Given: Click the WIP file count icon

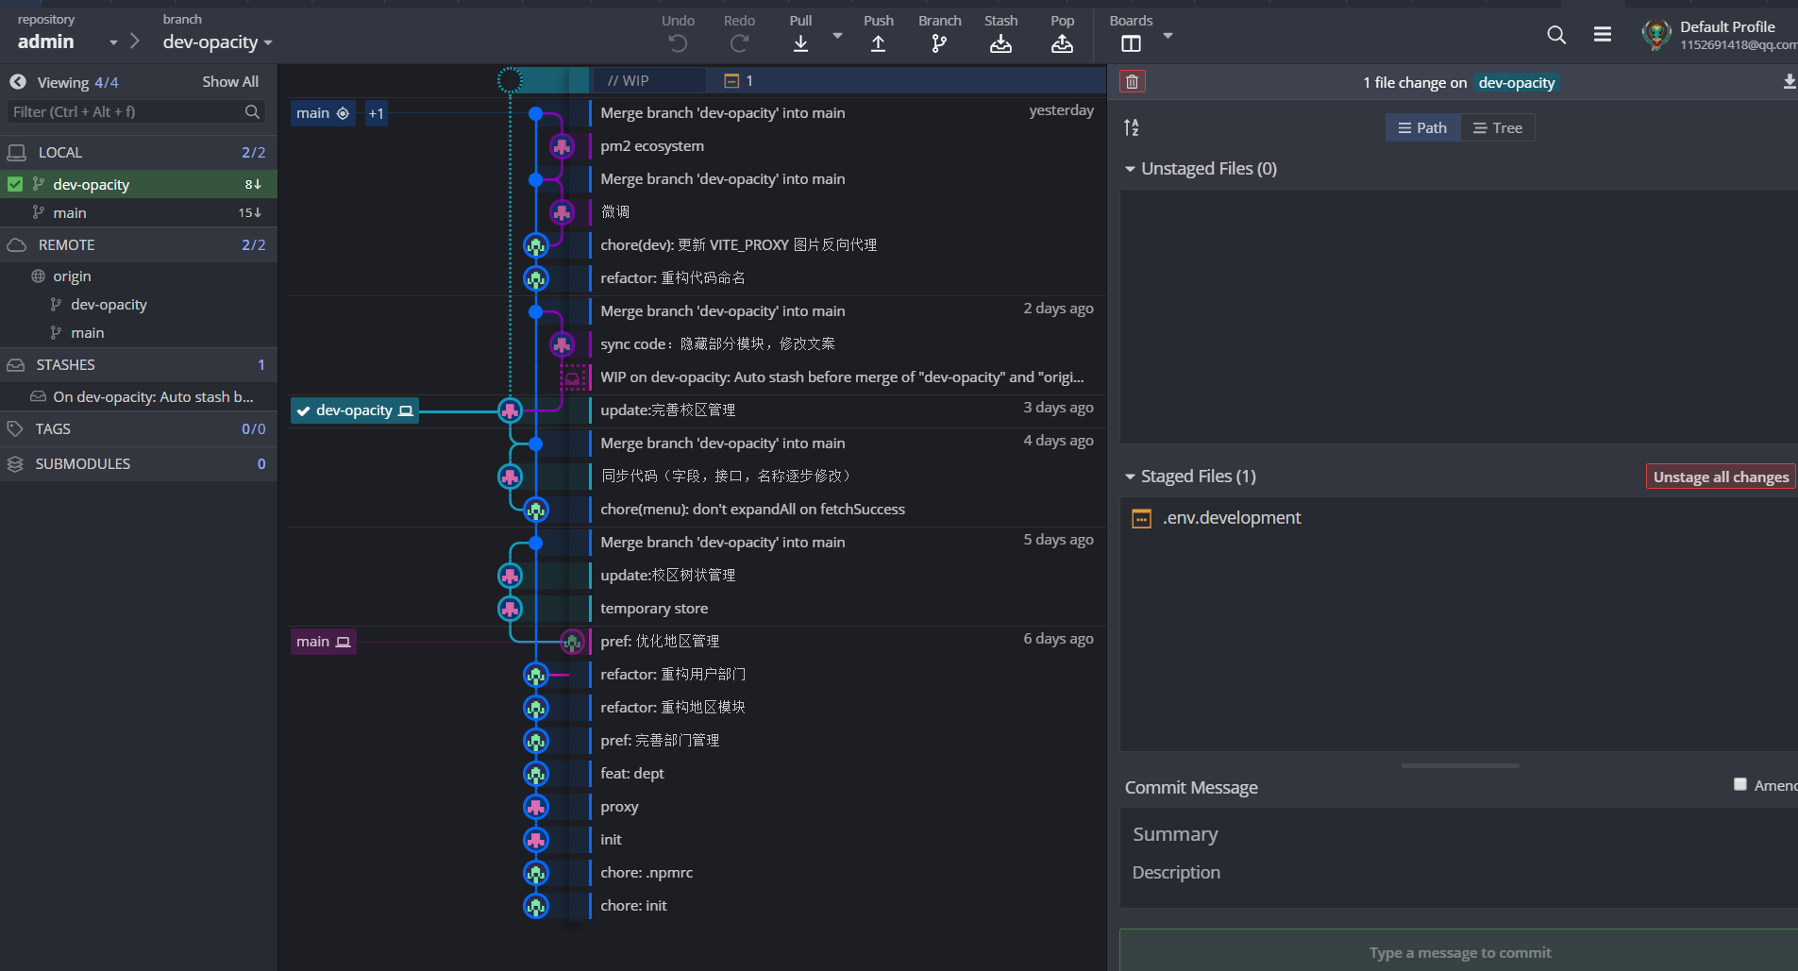Looking at the screenshot, I should pos(731,81).
